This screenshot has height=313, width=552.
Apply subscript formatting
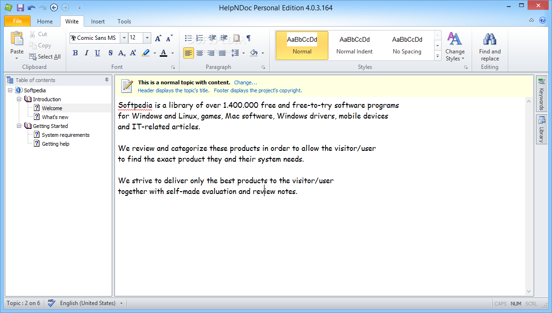click(122, 53)
